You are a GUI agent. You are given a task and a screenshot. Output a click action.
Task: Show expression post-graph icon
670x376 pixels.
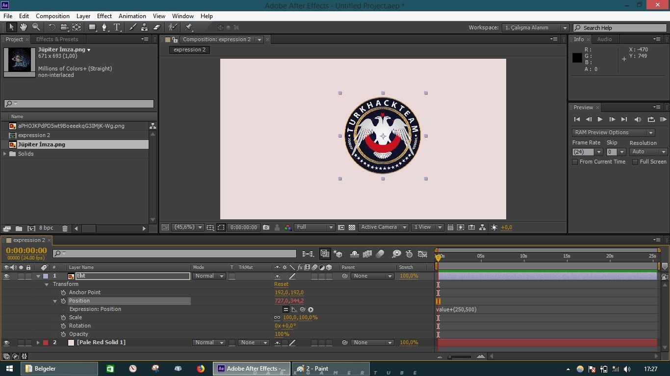(294, 309)
